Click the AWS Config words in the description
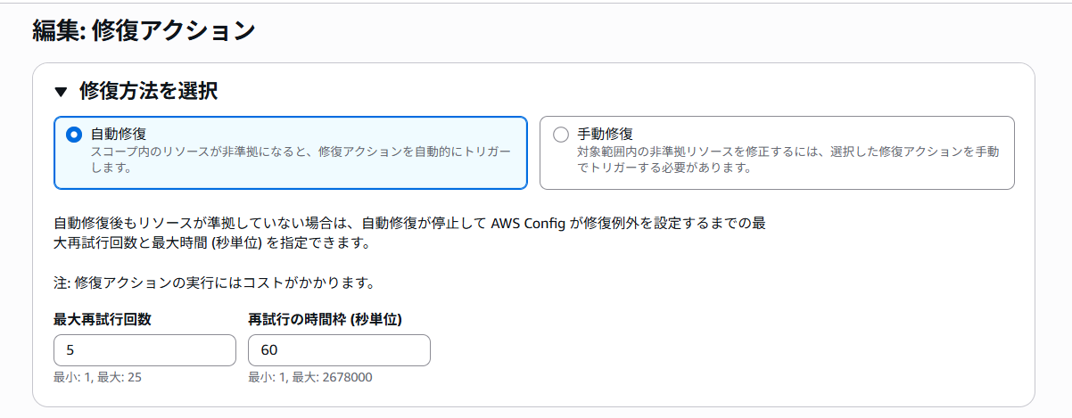Image resolution: width=1072 pixels, height=418 pixels. click(x=529, y=223)
